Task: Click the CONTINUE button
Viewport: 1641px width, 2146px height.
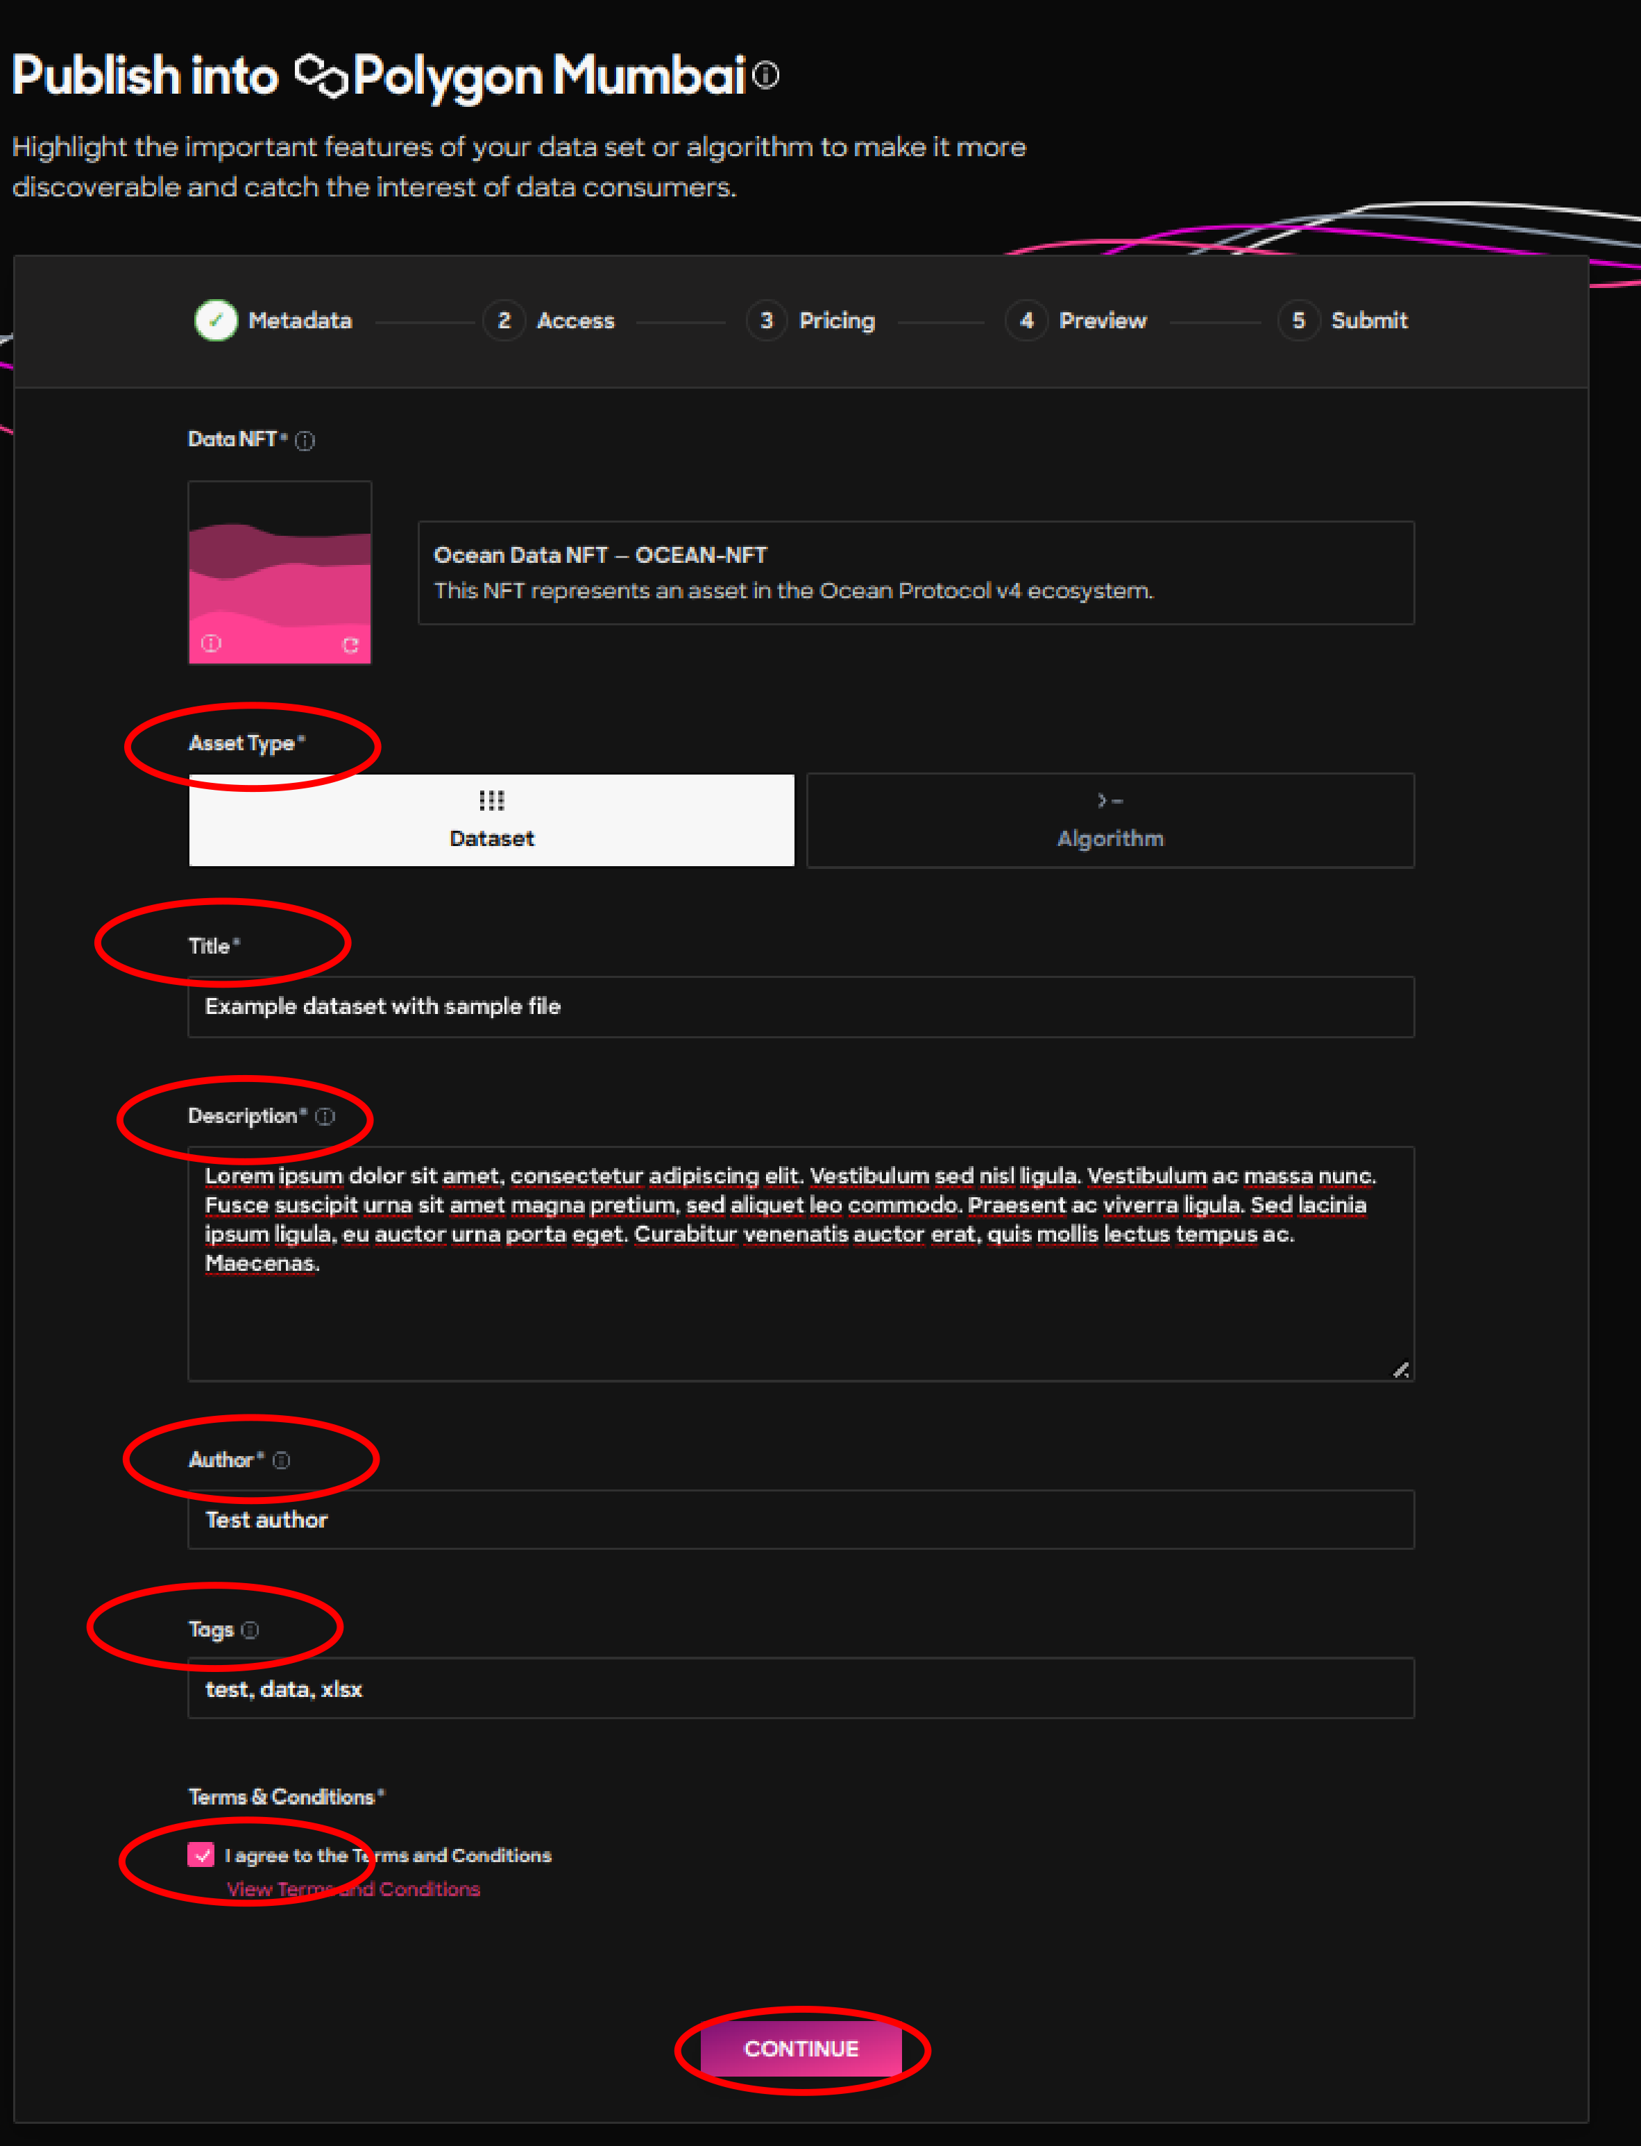Action: pos(801,2050)
